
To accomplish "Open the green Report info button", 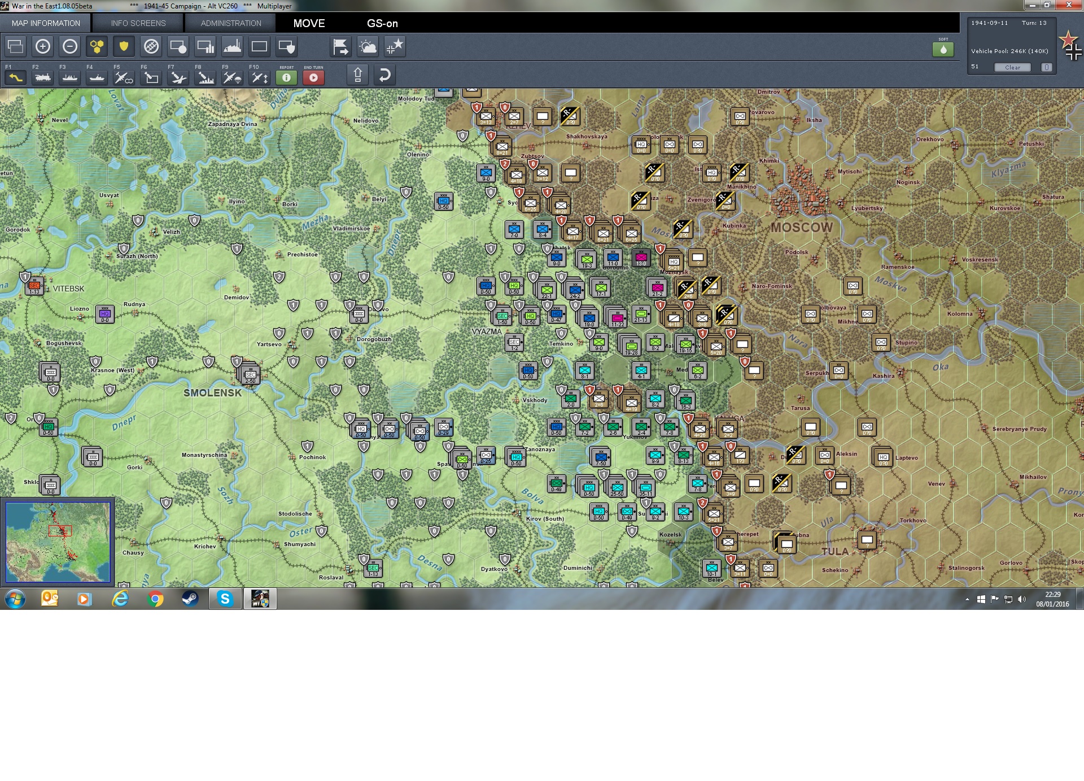I will [286, 77].
